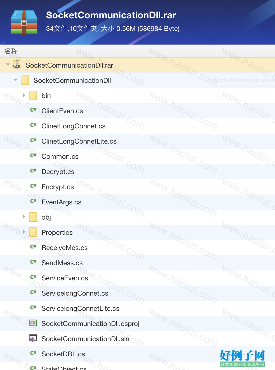275x370 pixels.
Task: Click the C# icon of ServicelongConnet.cs
Action: 33,292
